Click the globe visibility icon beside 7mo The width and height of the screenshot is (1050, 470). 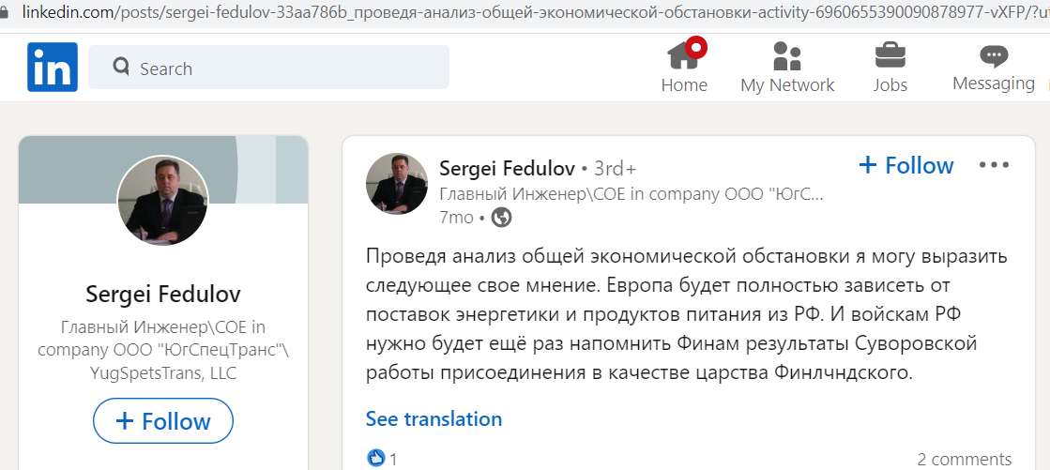tap(502, 218)
